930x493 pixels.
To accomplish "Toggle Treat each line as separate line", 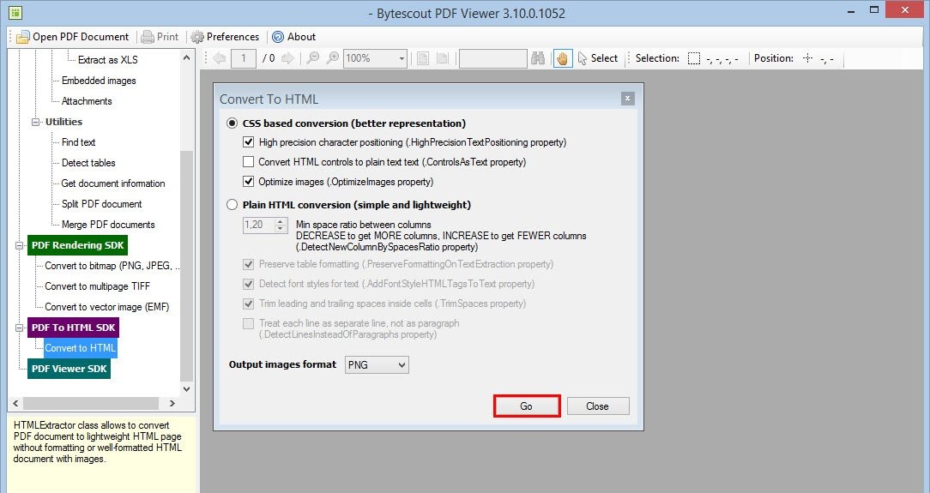I will [x=249, y=323].
